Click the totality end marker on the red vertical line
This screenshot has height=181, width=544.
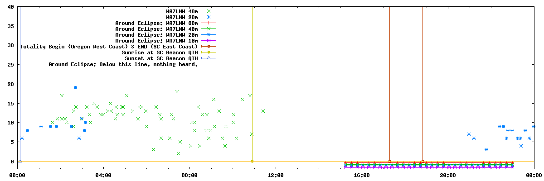(423, 161)
